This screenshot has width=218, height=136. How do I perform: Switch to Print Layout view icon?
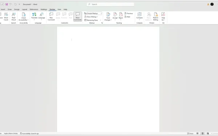[203, 133]
